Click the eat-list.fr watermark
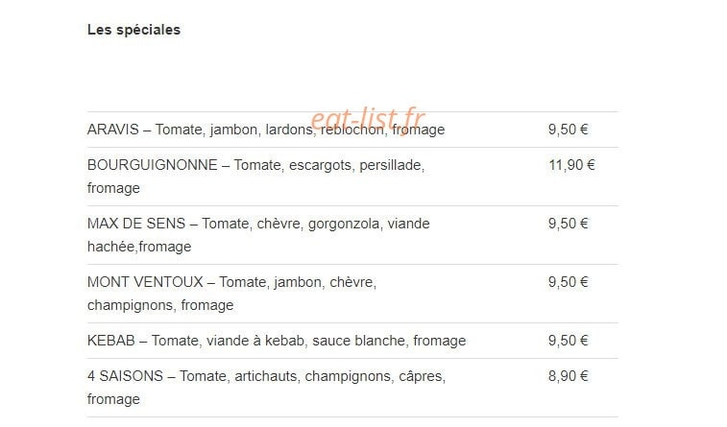Viewport: 727px width, 427px height. coord(367,119)
